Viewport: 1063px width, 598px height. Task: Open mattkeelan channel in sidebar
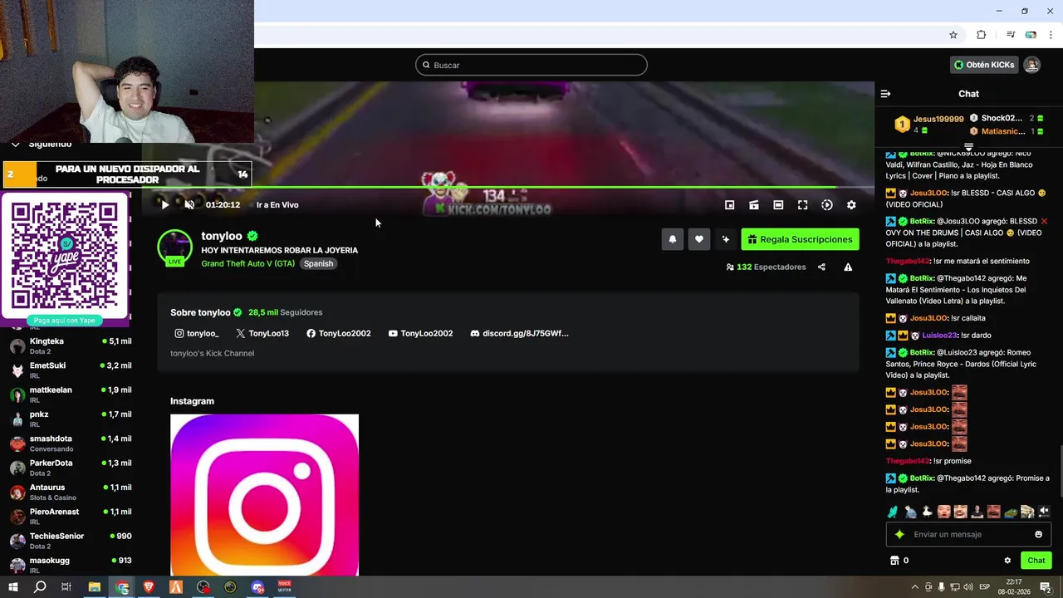pos(70,395)
